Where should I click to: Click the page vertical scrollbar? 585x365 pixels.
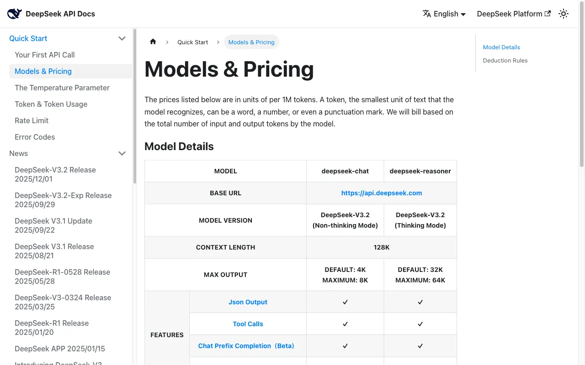(x=581, y=83)
